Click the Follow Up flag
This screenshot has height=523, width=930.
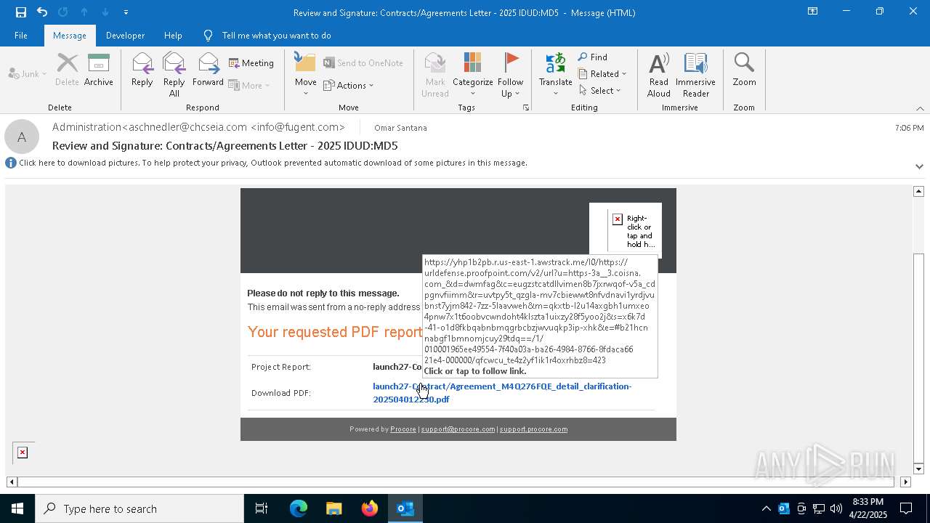click(x=511, y=75)
